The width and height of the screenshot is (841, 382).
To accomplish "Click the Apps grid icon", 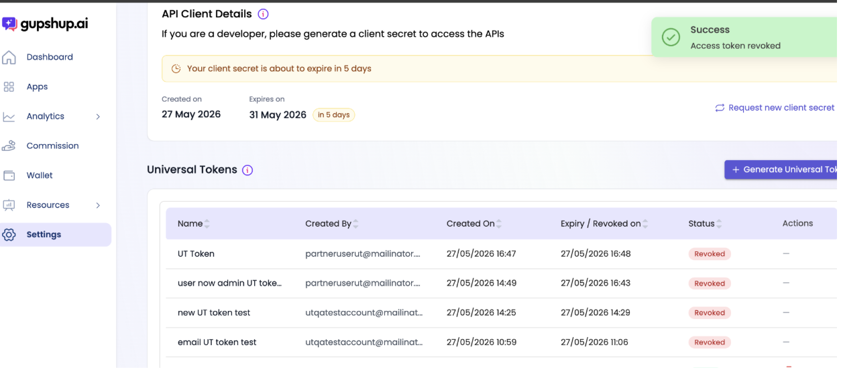I will click(x=9, y=86).
